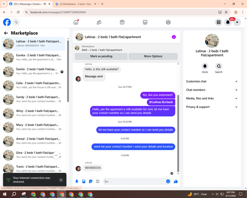Viewport: 247px width, 198px height.
Task: Open Caila conversation in the list
Action: [33, 86]
